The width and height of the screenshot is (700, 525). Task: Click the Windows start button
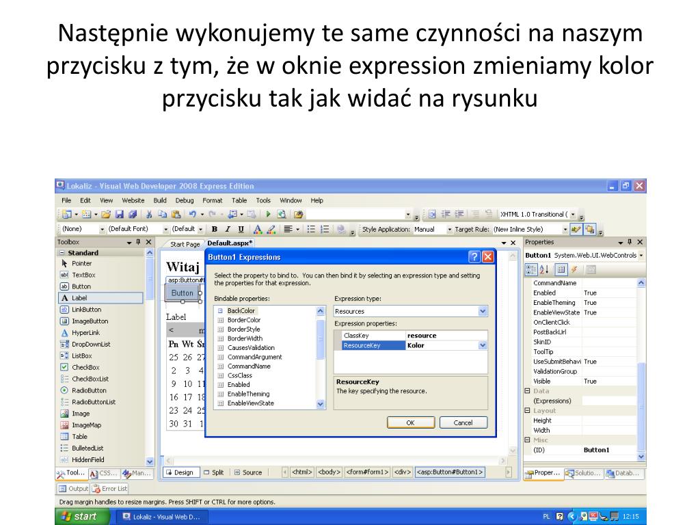click(x=82, y=517)
